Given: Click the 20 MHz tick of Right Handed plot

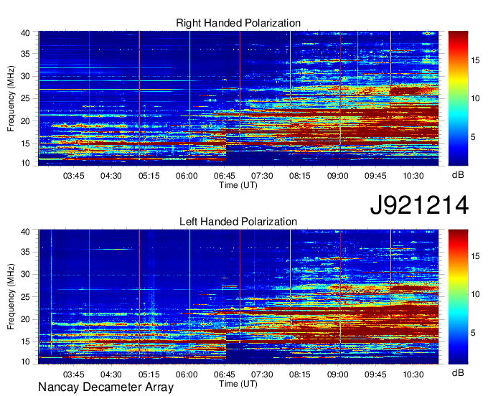Looking at the screenshot, I should 25,121.
